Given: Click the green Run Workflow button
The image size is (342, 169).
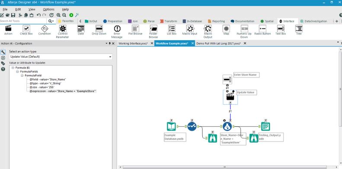Looking at the screenshot, I should pyautogui.click(x=71, y=15).
